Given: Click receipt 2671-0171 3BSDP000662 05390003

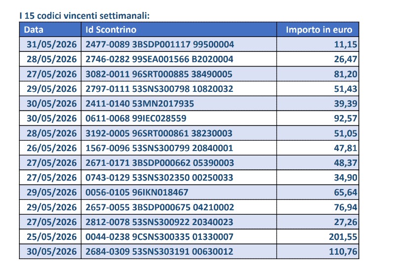Looking at the screenshot, I should (x=159, y=163).
